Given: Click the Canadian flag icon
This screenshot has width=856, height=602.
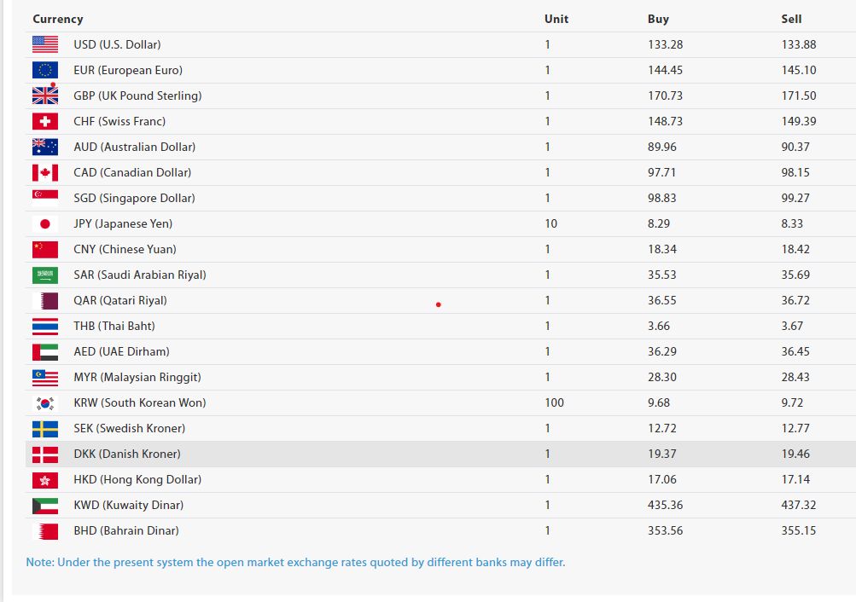Looking at the screenshot, I should pyautogui.click(x=45, y=172).
